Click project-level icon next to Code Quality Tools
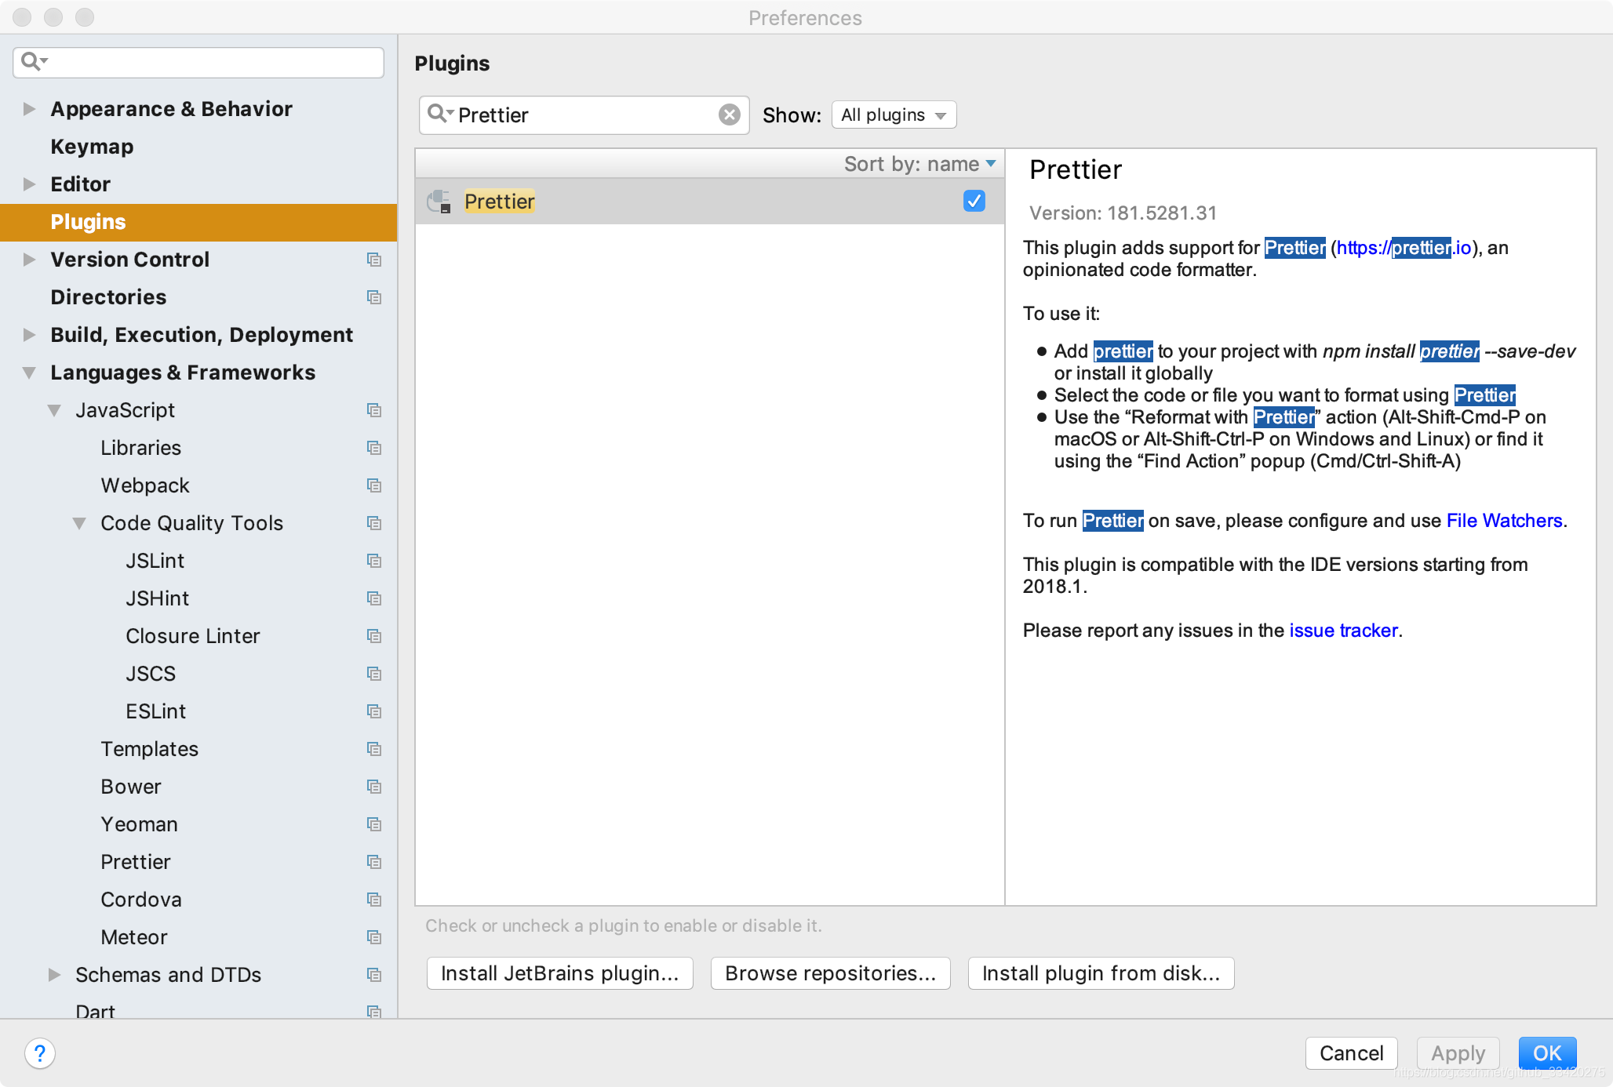 pyautogui.click(x=374, y=523)
